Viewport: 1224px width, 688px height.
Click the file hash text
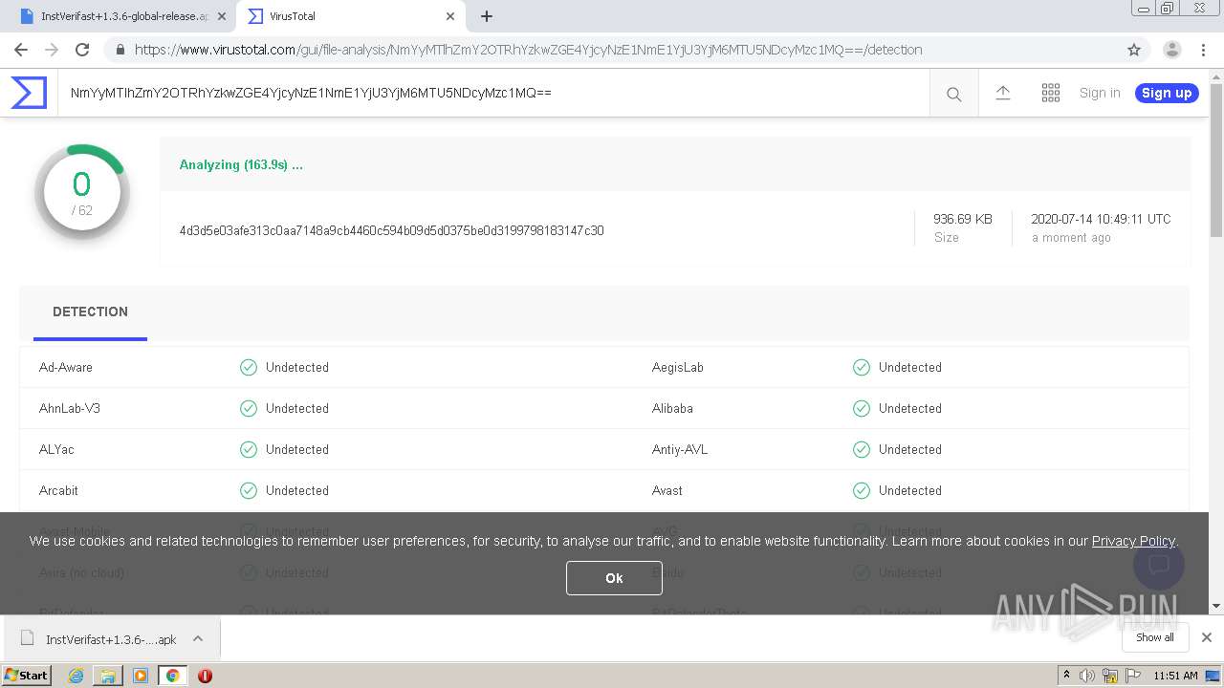click(x=391, y=230)
